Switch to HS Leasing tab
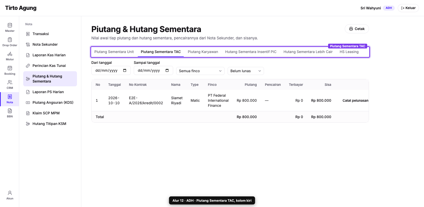The width and height of the screenshot is (424, 207). click(x=349, y=52)
